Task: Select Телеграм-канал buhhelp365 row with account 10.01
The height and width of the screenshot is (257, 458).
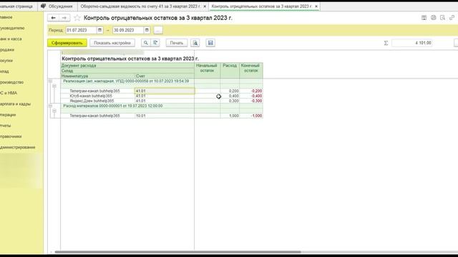Action: point(94,116)
